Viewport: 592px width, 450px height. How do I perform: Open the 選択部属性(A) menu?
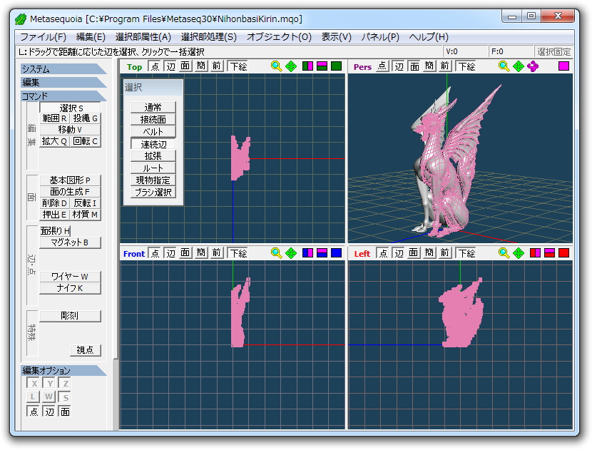click(x=143, y=37)
